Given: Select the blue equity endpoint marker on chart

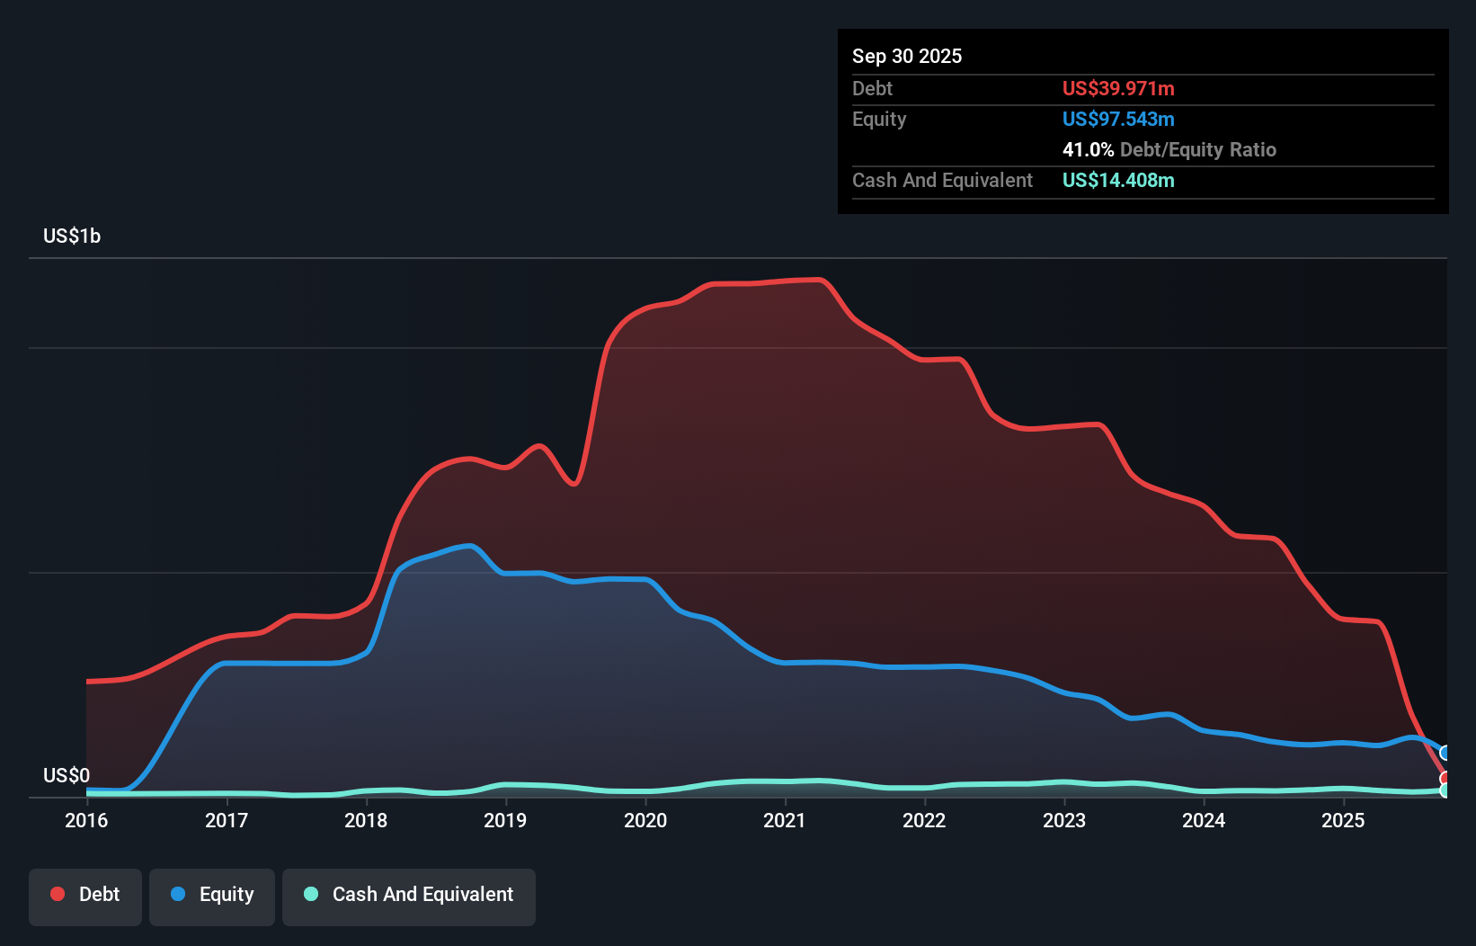Looking at the screenshot, I should 1444,752.
